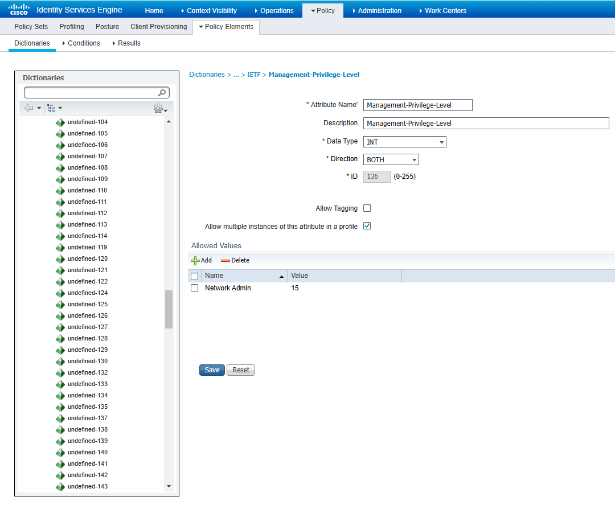Open the gear settings icon in Dictionaries
Viewport: 615px width, 509px height.
coord(158,109)
